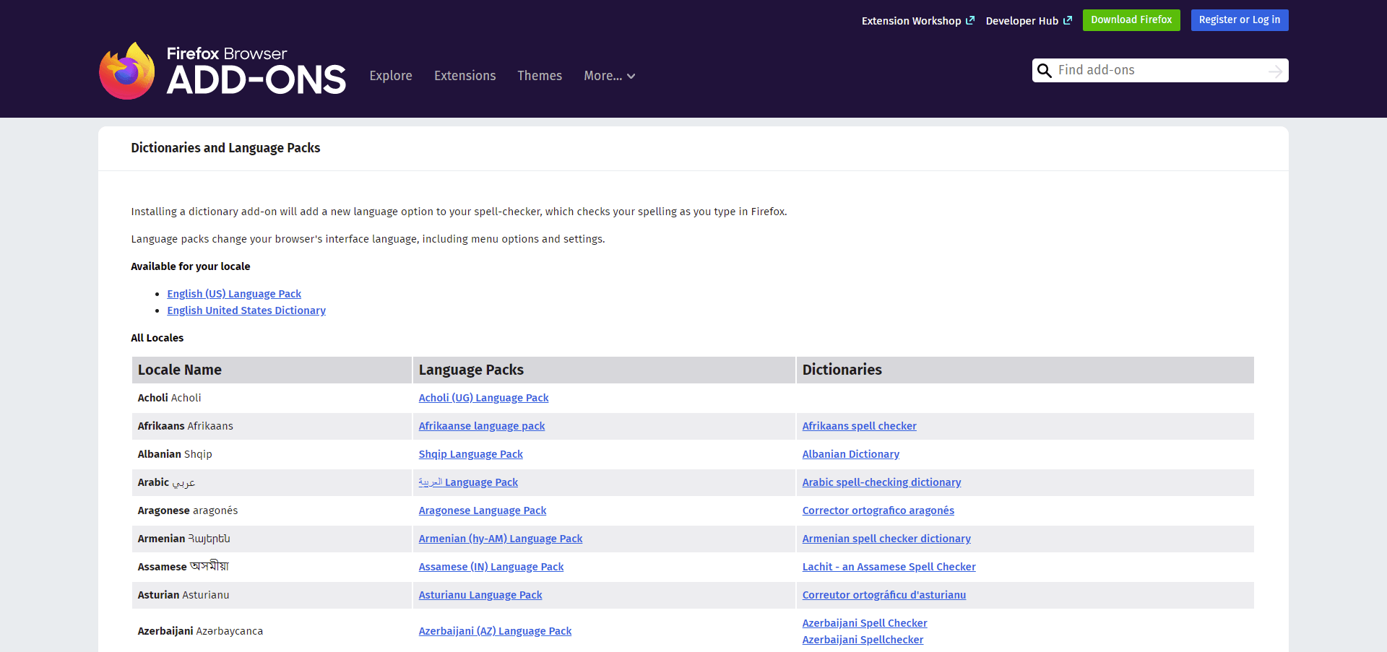Viewport: 1387px width, 652px height.
Task: Click the Locale Name column header
Action: pos(272,370)
